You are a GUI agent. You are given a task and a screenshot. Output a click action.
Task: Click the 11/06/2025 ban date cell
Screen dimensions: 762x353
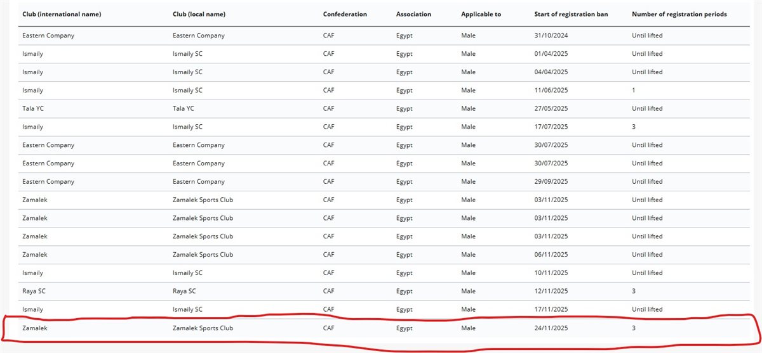pos(551,91)
